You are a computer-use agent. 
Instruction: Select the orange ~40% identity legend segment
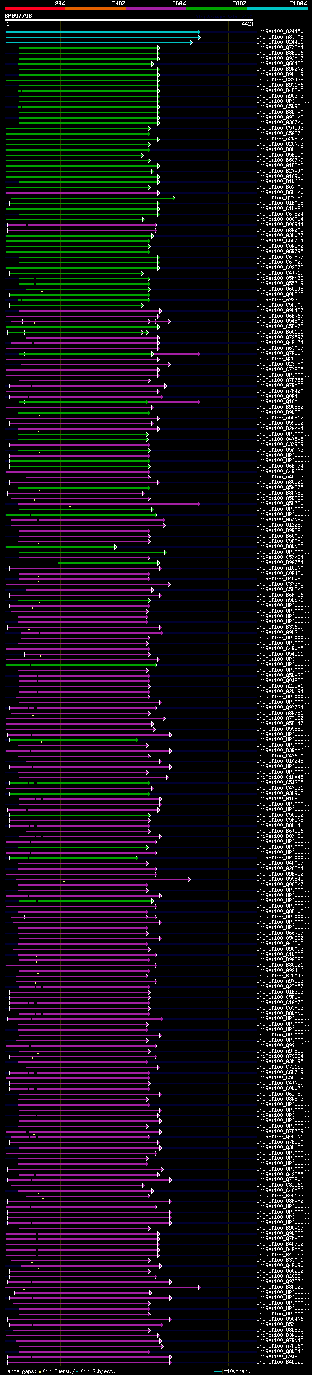pyautogui.click(x=96, y=9)
